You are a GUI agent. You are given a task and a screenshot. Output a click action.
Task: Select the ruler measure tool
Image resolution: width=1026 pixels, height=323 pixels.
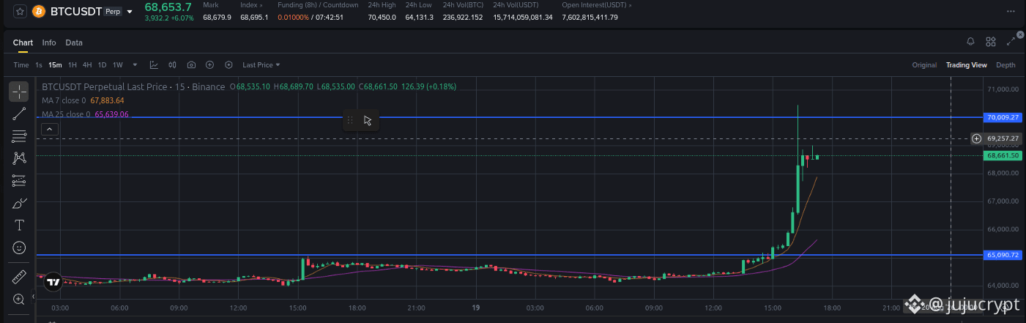pyautogui.click(x=19, y=278)
